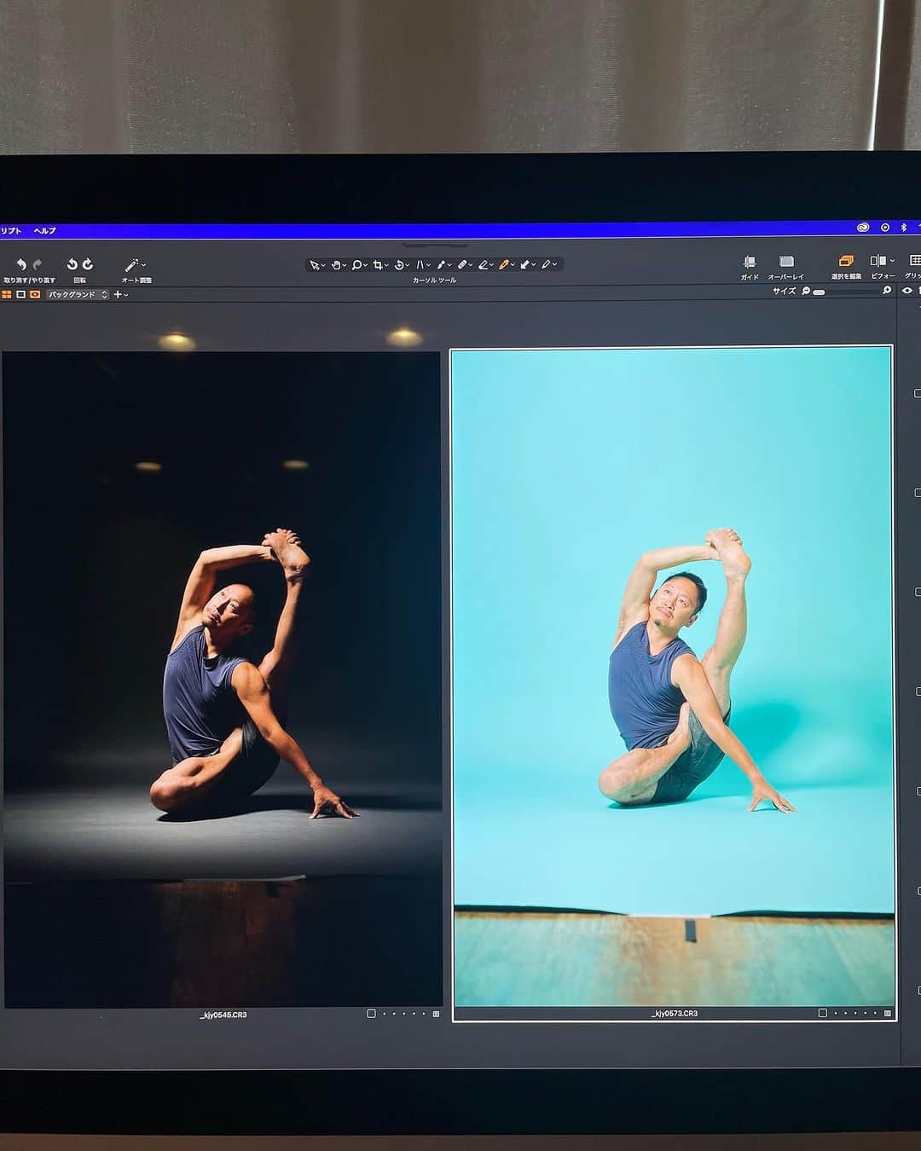Expand the Before view options arrow

click(x=892, y=261)
